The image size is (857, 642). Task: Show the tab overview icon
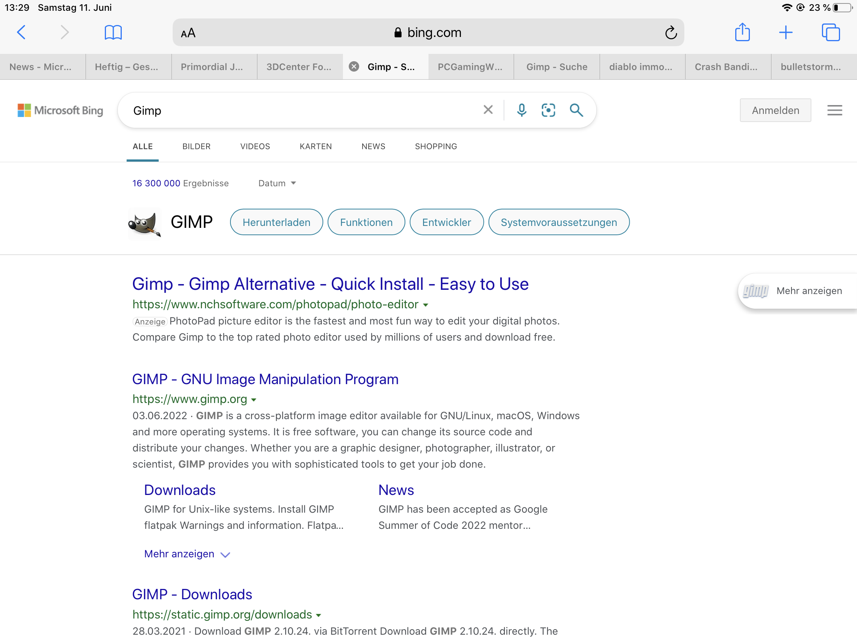830,32
